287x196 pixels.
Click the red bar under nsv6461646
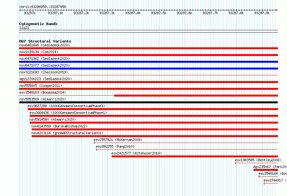point(148,48)
